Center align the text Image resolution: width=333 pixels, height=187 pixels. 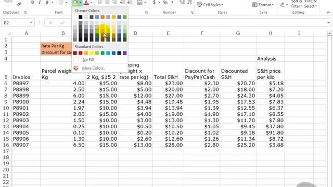(x=107, y=2)
